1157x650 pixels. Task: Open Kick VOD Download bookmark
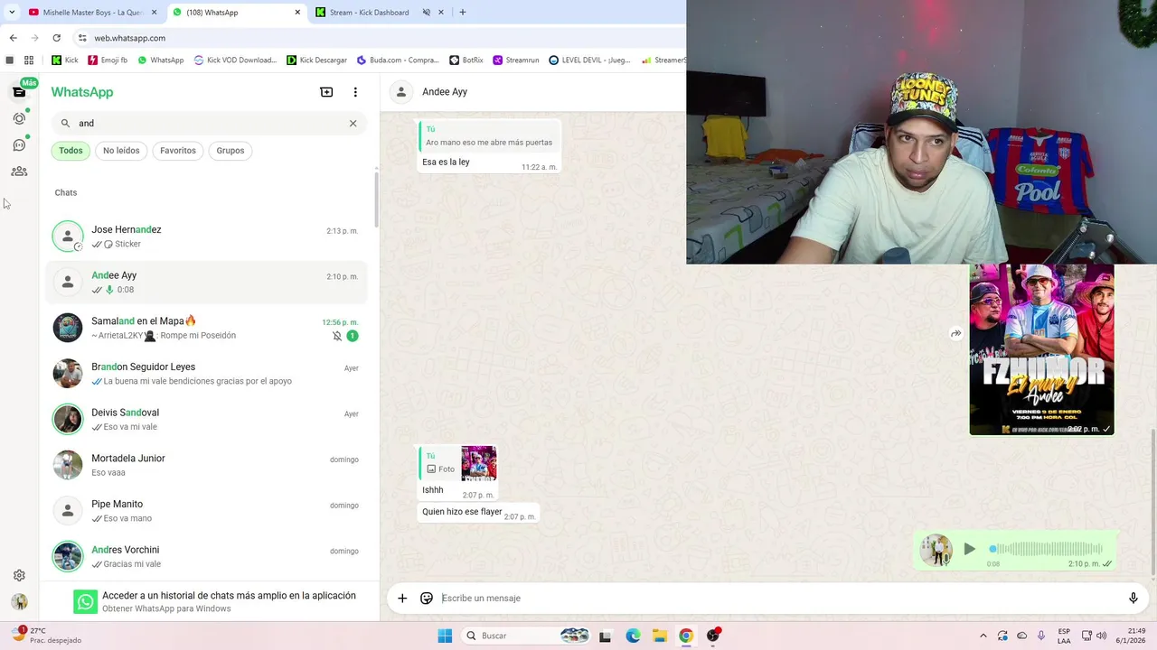[x=235, y=60]
